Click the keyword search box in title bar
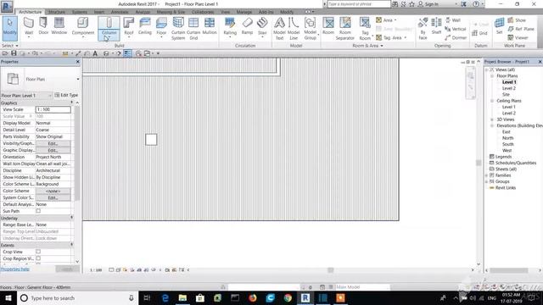 pos(359,4)
